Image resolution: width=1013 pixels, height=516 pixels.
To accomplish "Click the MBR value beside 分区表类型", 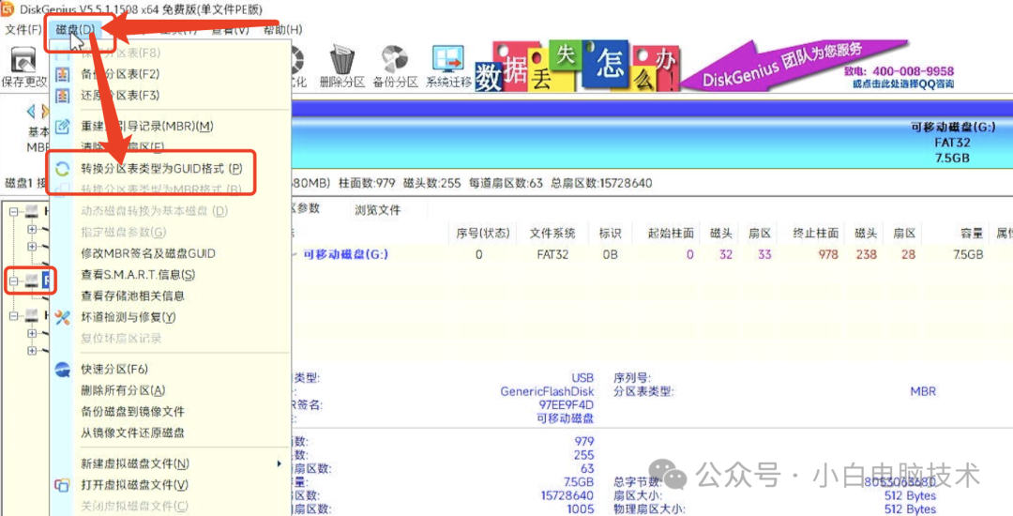I will (923, 391).
